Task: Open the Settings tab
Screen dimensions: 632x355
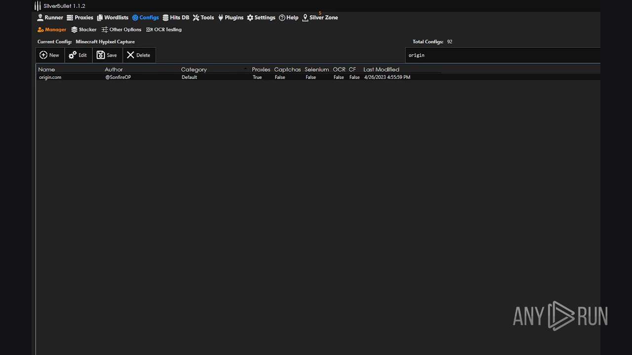Action: pos(261,18)
